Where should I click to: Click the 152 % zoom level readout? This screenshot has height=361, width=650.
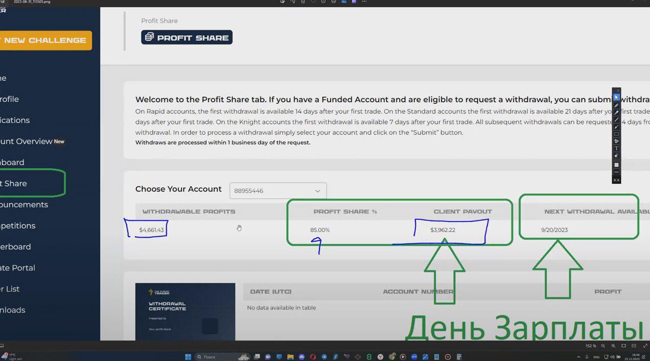click(591, 346)
